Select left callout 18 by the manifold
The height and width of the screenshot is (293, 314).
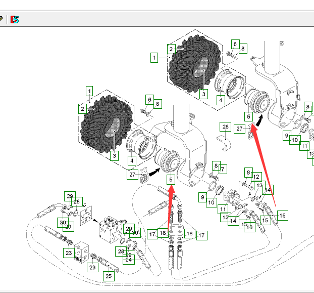pyautogui.click(x=163, y=233)
